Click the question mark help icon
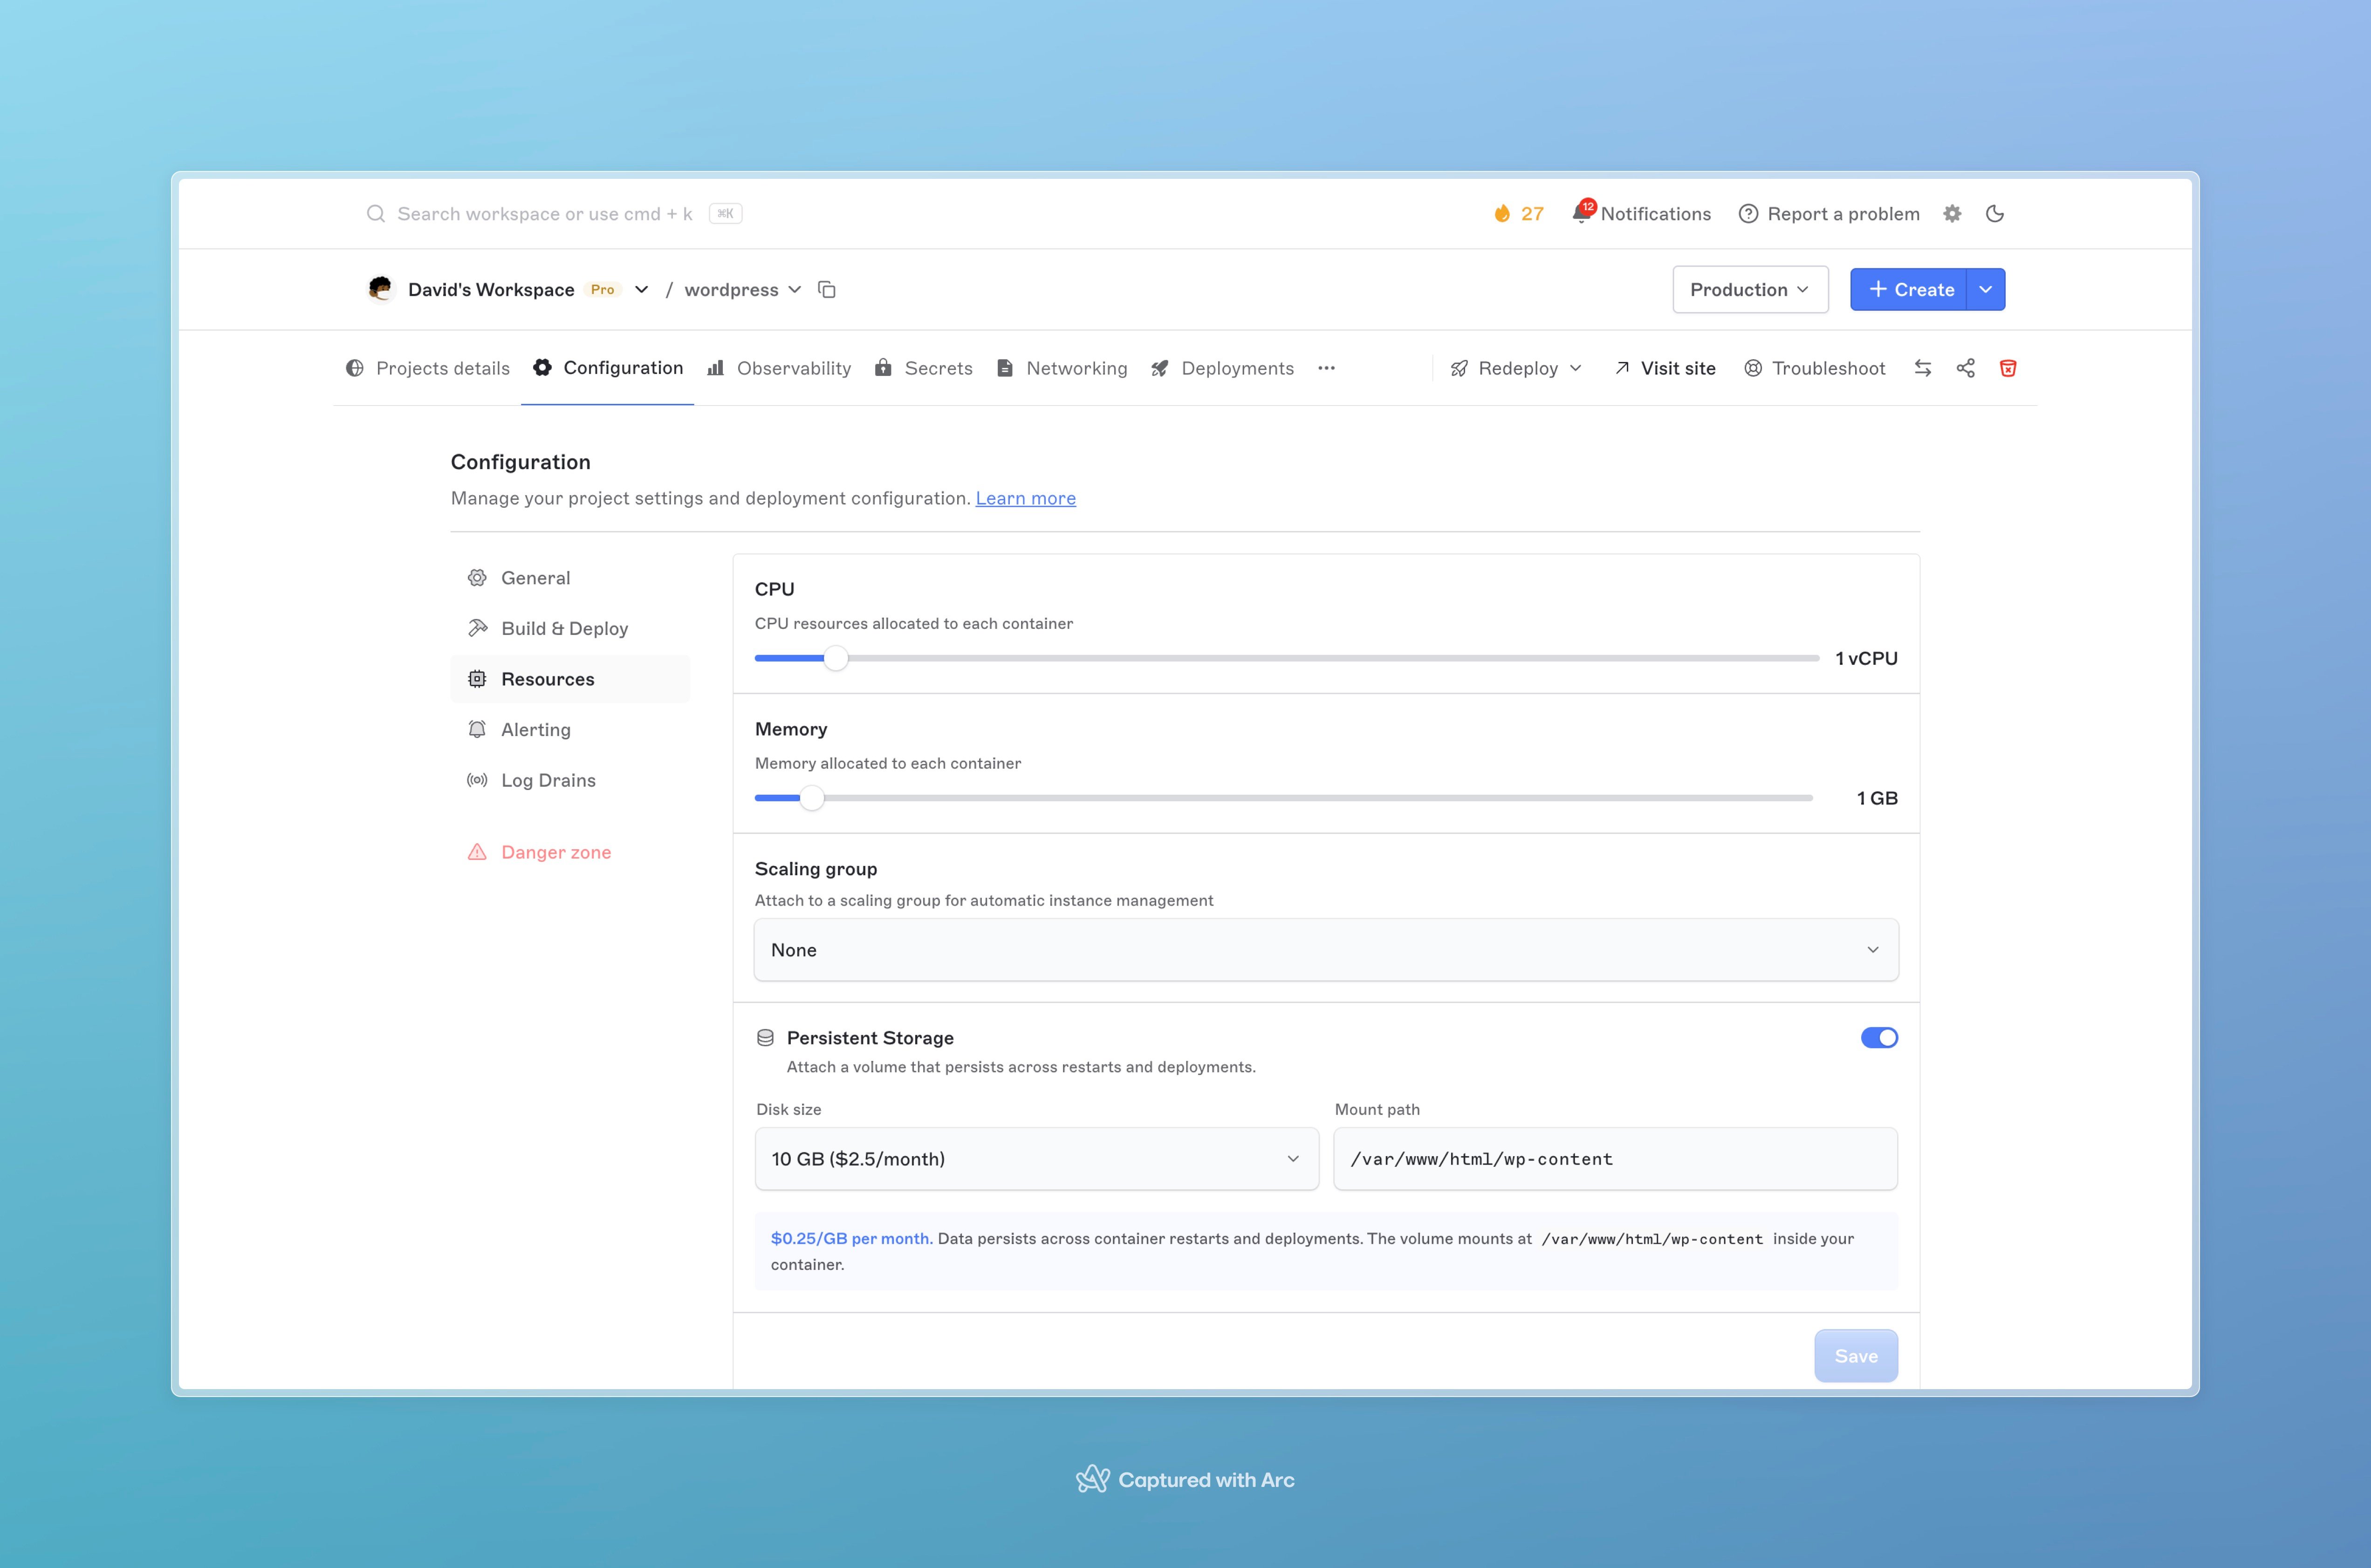Image resolution: width=2371 pixels, height=1568 pixels. tap(1748, 214)
